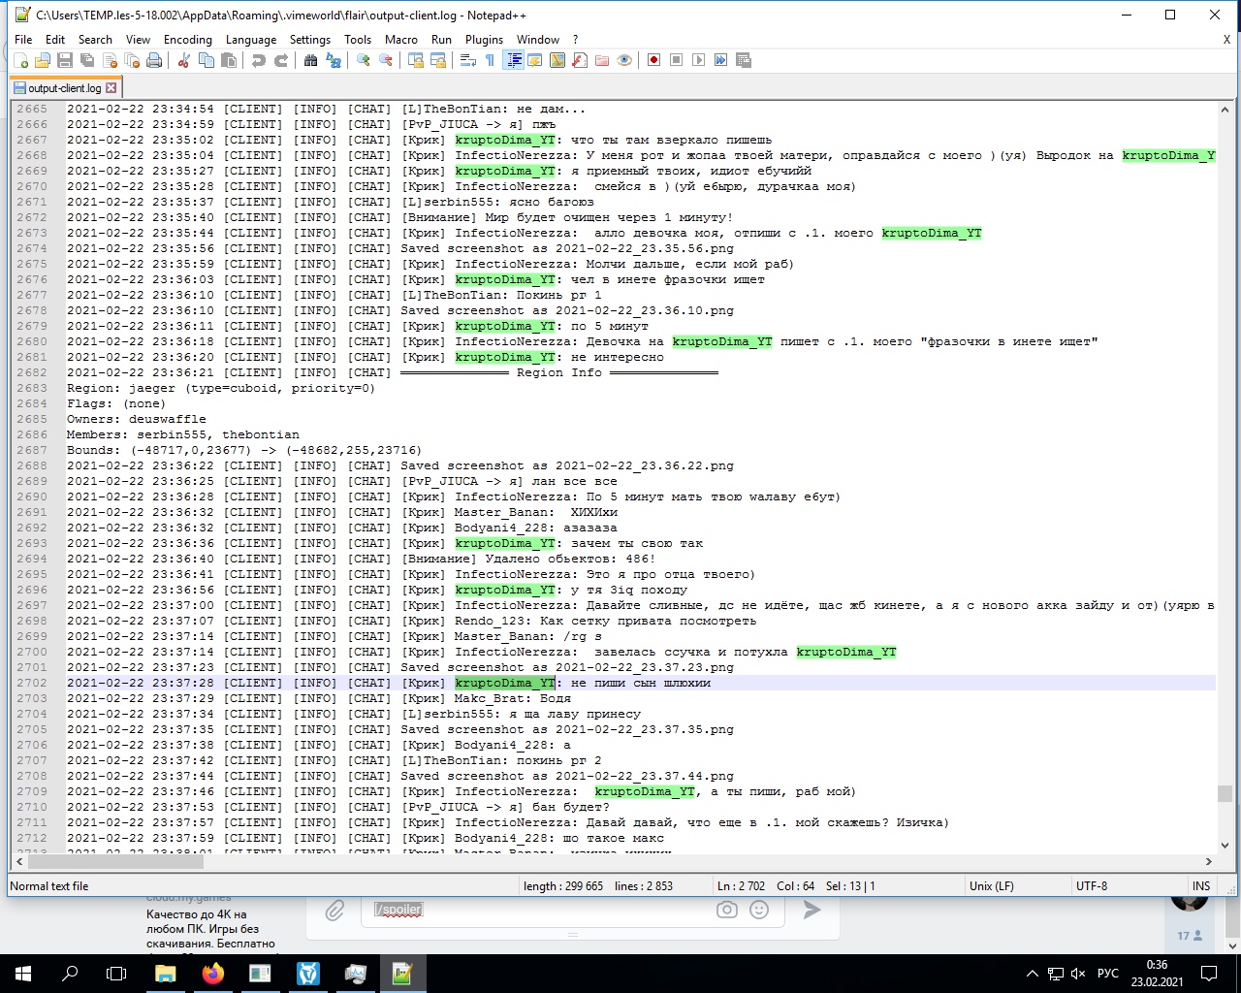Open the View menu

tap(139, 40)
